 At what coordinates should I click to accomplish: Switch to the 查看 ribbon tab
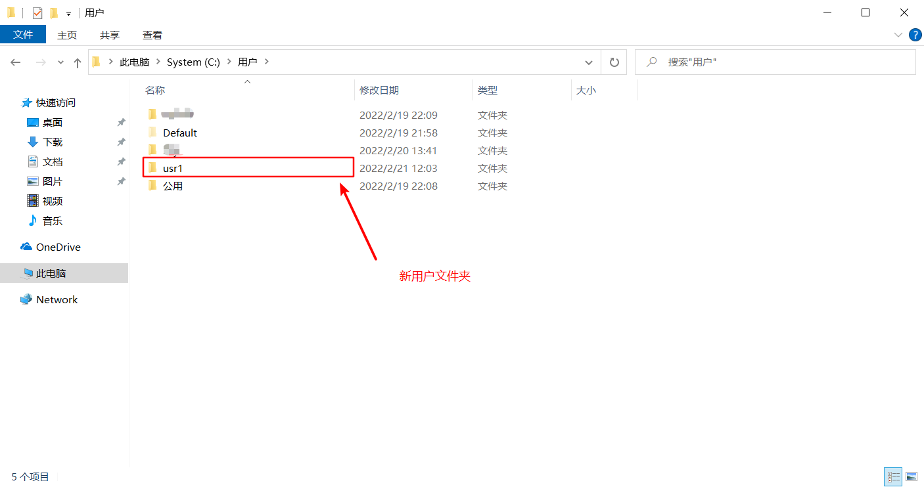(152, 35)
